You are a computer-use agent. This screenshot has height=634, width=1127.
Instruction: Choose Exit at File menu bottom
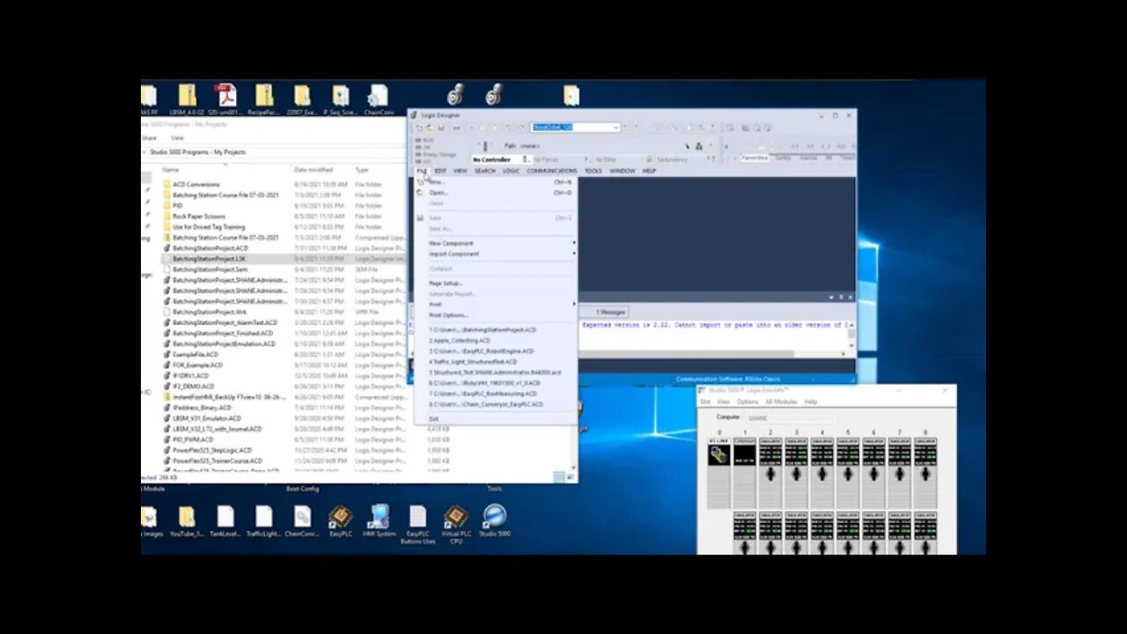[495, 418]
